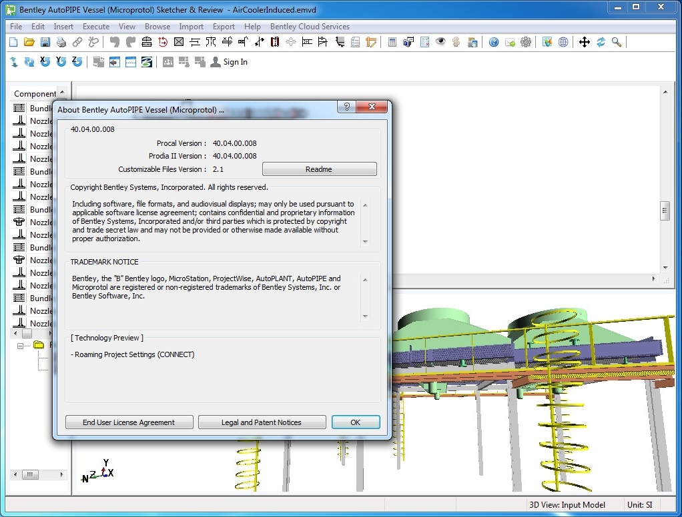This screenshot has width=682, height=517.
Task: Open the Edit menu
Action: tap(38, 27)
